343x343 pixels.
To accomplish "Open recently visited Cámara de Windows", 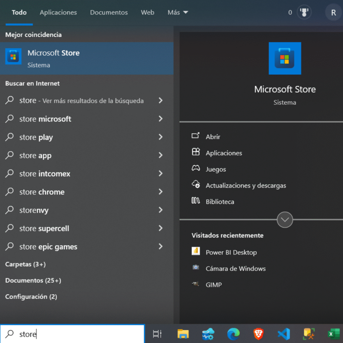I will (235, 269).
